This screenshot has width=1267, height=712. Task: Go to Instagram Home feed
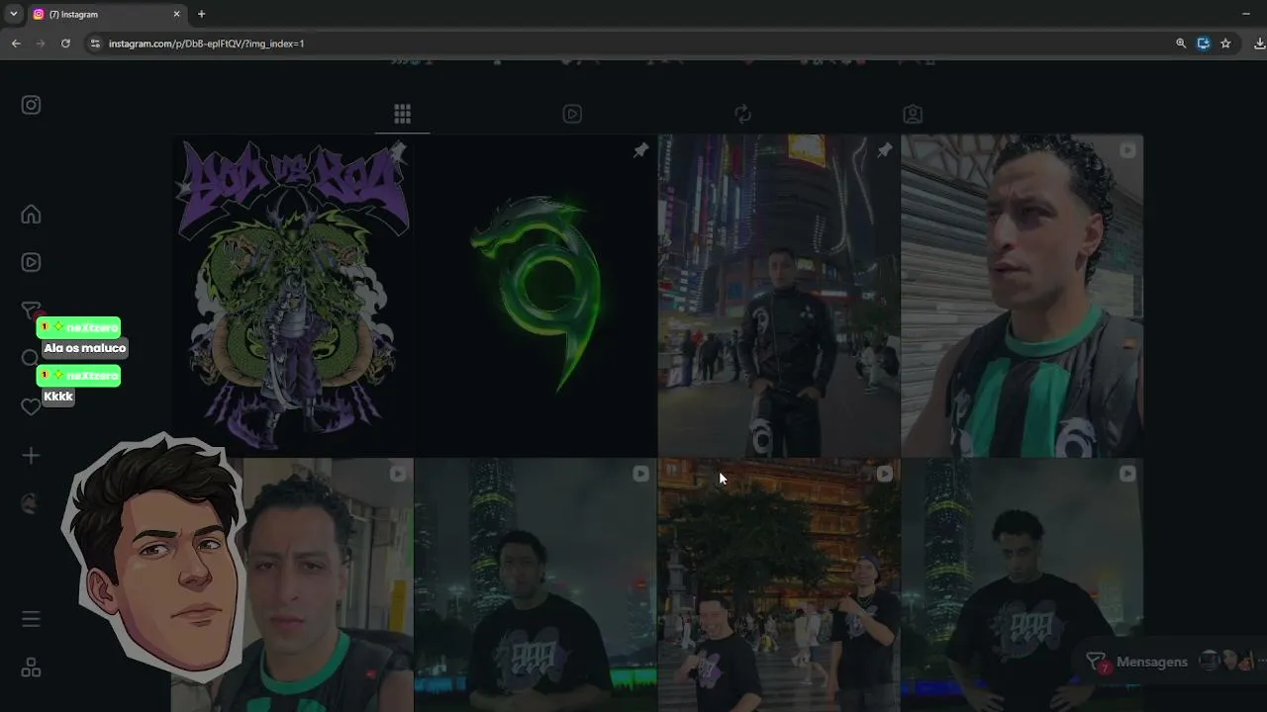(x=32, y=215)
